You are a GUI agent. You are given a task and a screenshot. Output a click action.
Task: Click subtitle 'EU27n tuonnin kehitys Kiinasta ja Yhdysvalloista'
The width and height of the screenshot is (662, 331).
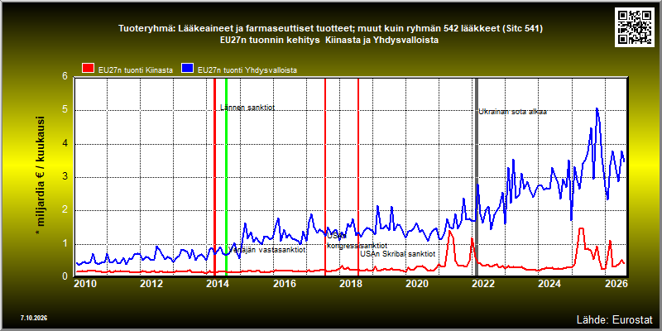tap(329, 41)
